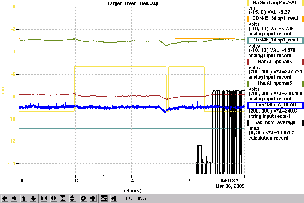Screen dimensions: 304x203
Task: Click the plus crosshair icon
Action: [93, 198]
